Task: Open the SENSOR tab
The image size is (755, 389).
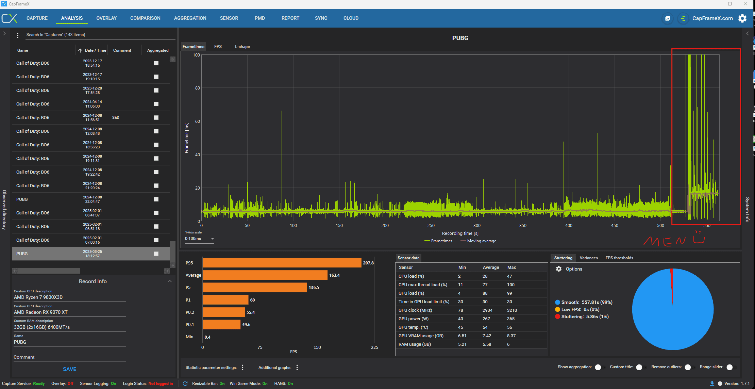Action: pos(229,18)
